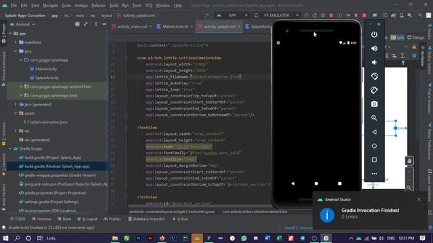This screenshot has height=243, width=433.
Task: Open the TODO tool window
Action: click(18, 219)
